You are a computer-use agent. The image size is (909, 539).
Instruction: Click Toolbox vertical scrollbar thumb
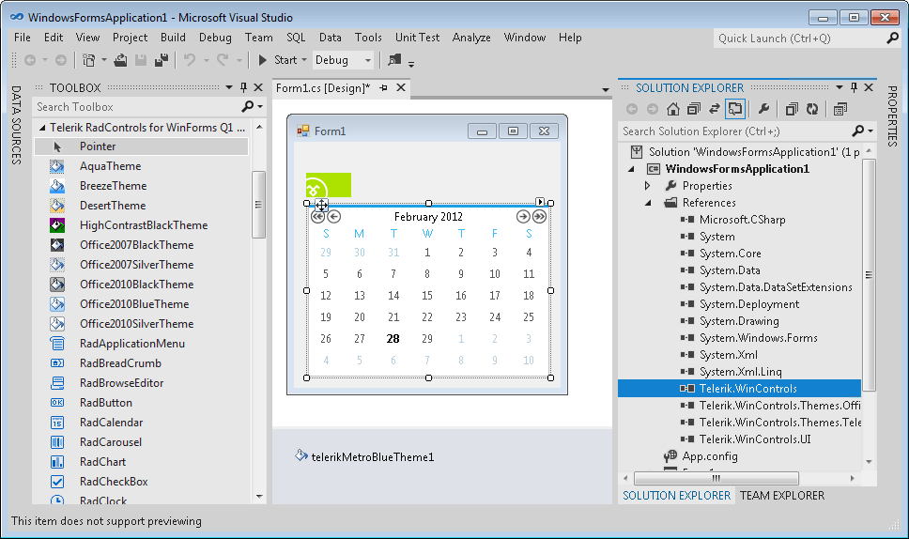click(258, 205)
